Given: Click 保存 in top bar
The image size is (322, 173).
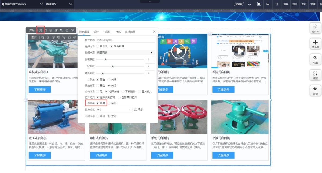Looking at the screenshot, I should point(286,4).
